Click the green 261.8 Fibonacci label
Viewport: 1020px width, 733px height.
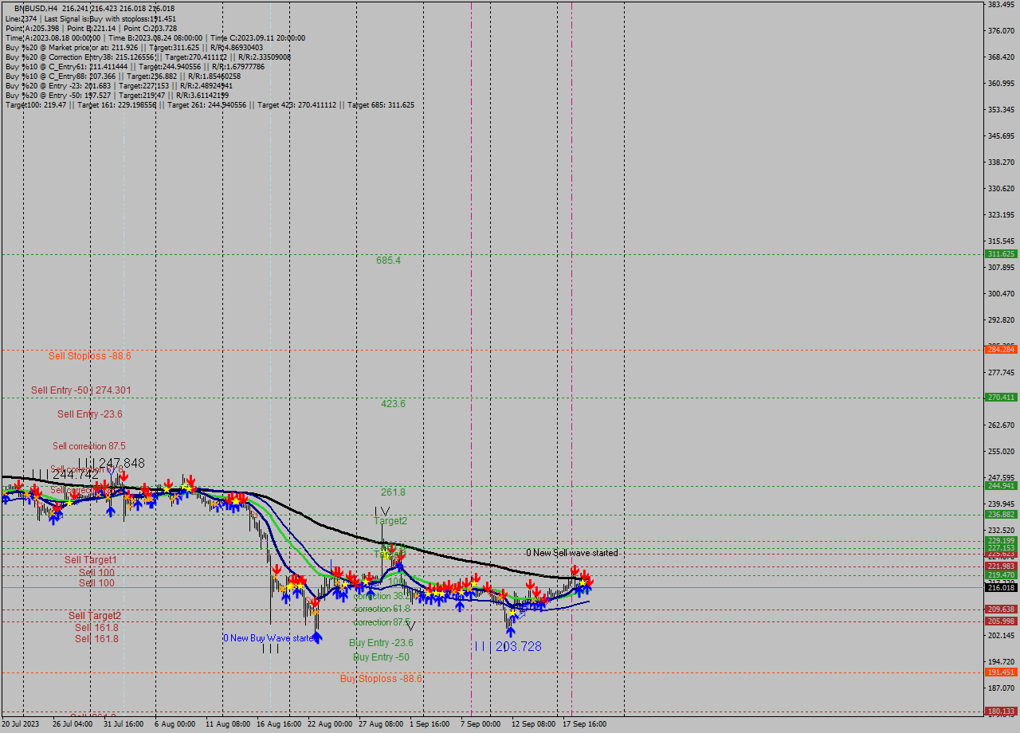(x=393, y=492)
